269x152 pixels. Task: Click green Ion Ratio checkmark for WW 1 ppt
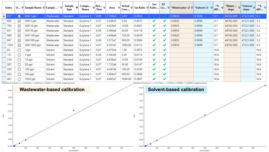click(x=154, y=16)
